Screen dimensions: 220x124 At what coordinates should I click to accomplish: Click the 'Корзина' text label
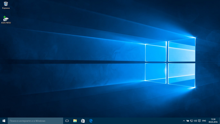pos(6,8)
